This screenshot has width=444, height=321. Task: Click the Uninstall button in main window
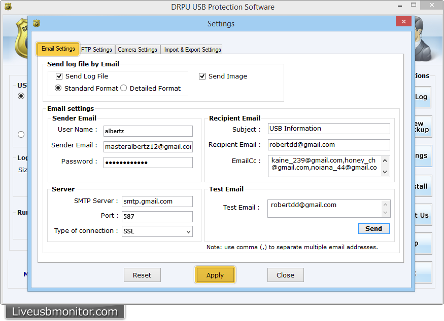click(x=423, y=186)
